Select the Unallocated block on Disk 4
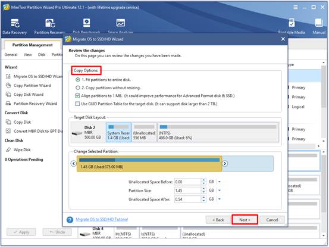The width and height of the screenshot is (329, 247). 249,233
